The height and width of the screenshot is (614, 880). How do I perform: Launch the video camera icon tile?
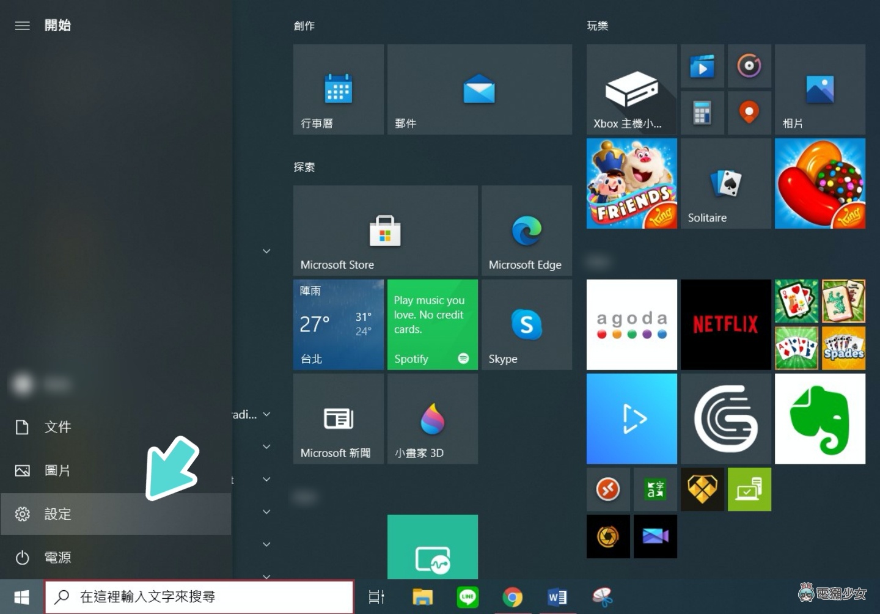click(x=655, y=536)
